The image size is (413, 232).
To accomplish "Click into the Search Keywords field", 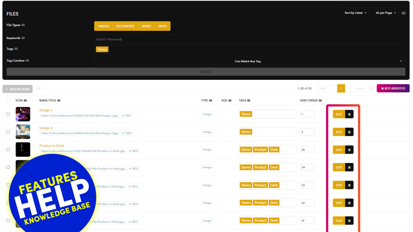I will point(249,39).
